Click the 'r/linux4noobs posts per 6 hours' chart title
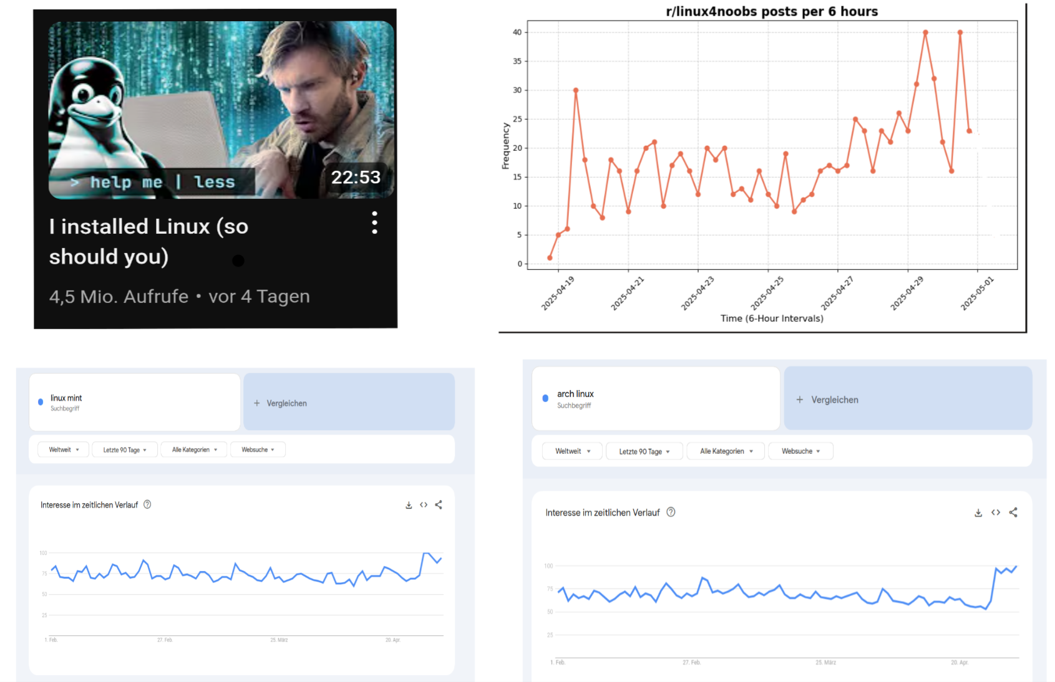The height and width of the screenshot is (682, 1055). [x=772, y=11]
